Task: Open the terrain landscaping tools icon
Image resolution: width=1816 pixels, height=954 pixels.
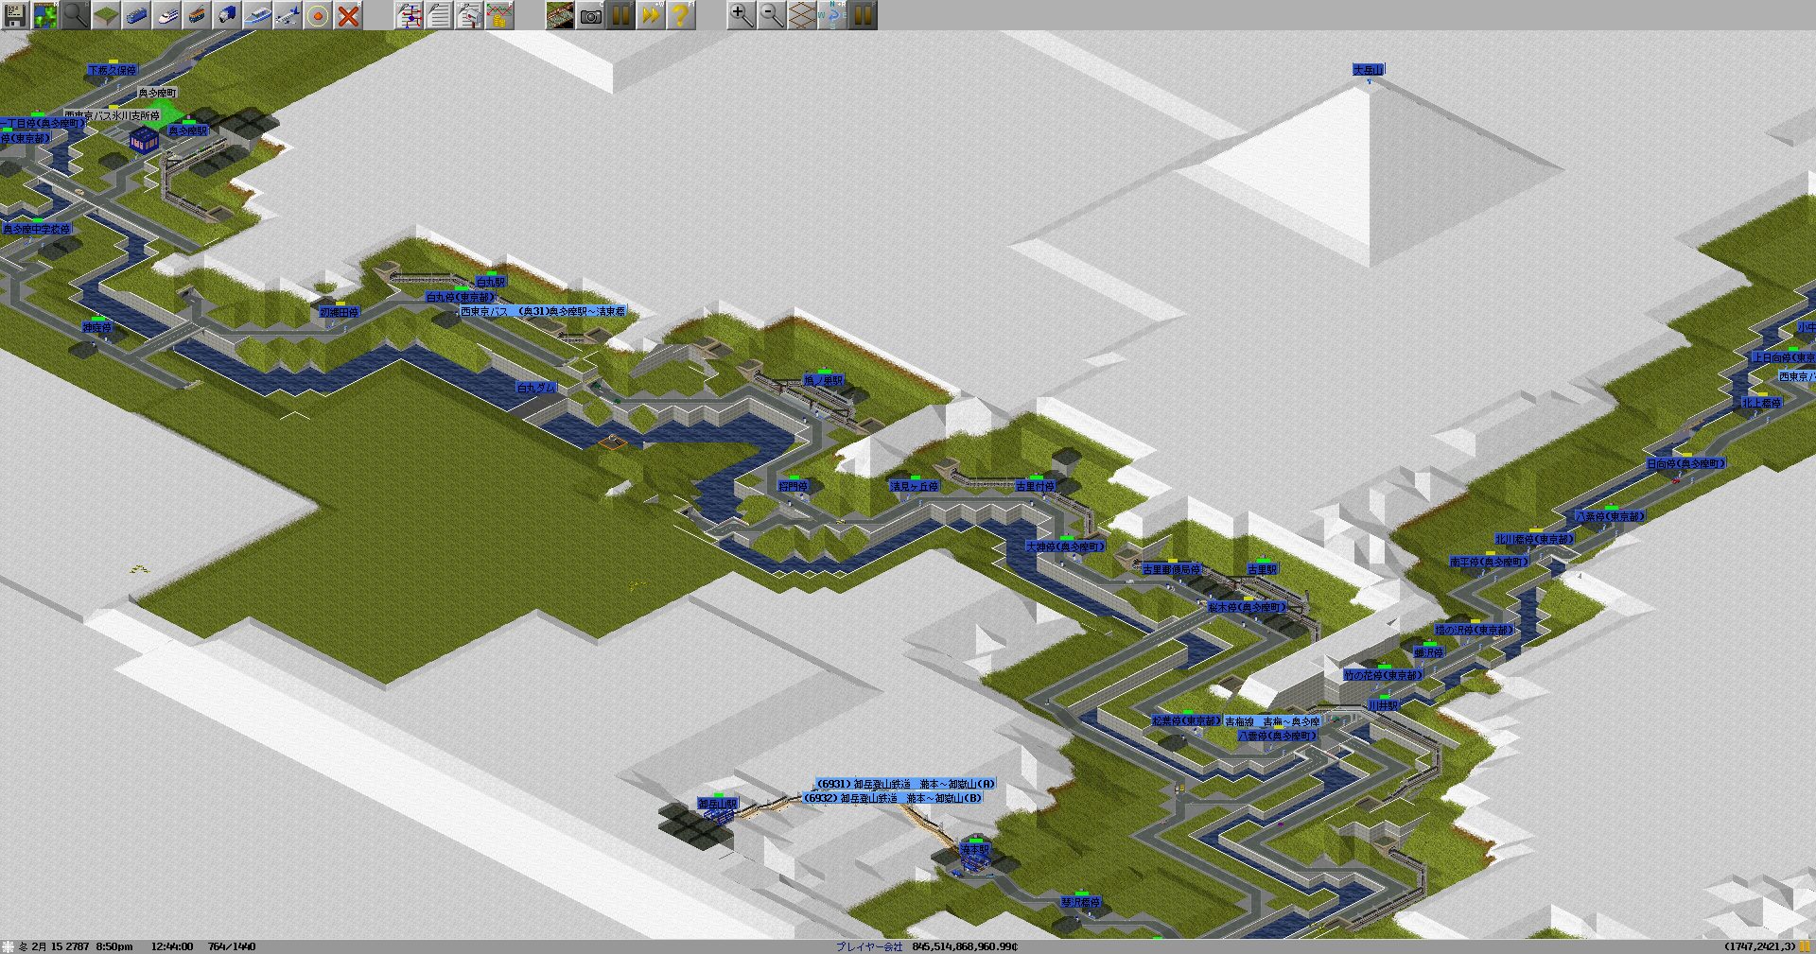Action: pos(106,15)
